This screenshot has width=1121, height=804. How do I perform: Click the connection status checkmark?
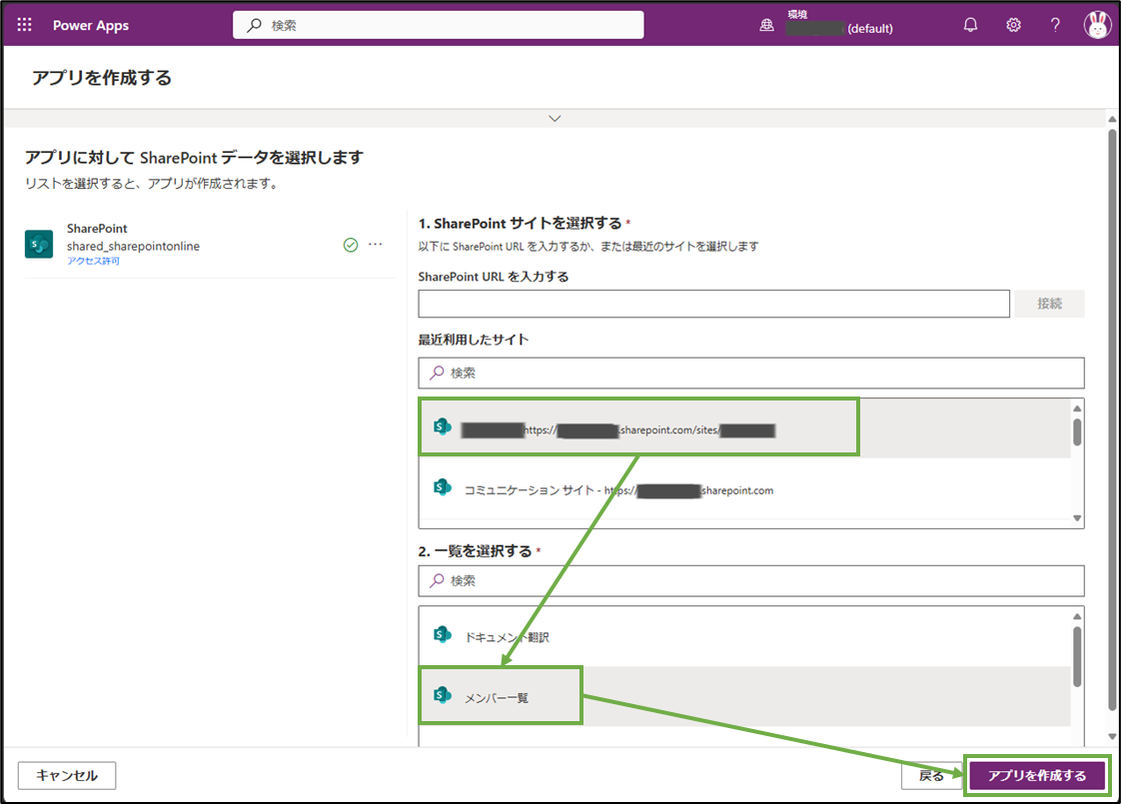pos(351,245)
